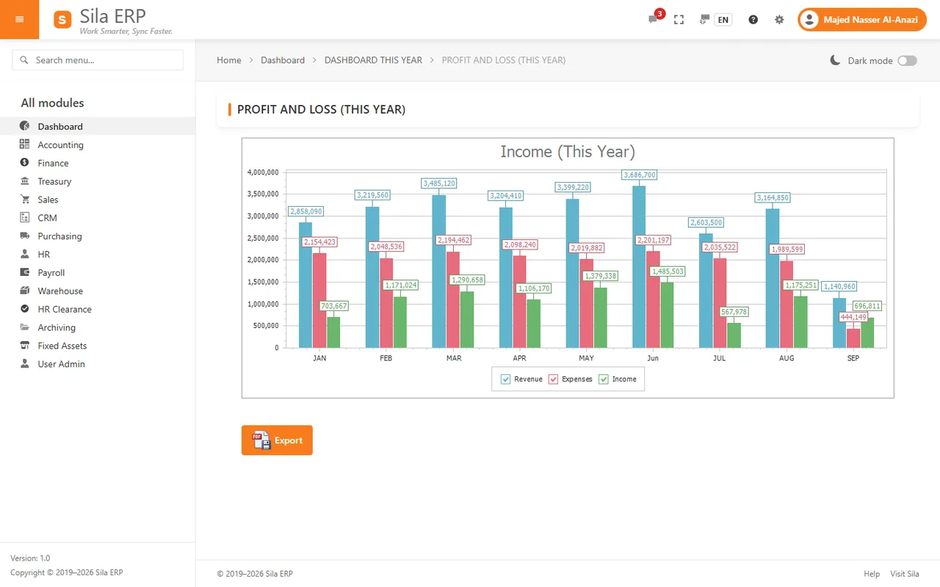Click the Fixed Assets store icon
This screenshot has height=587, width=940.
click(24, 346)
